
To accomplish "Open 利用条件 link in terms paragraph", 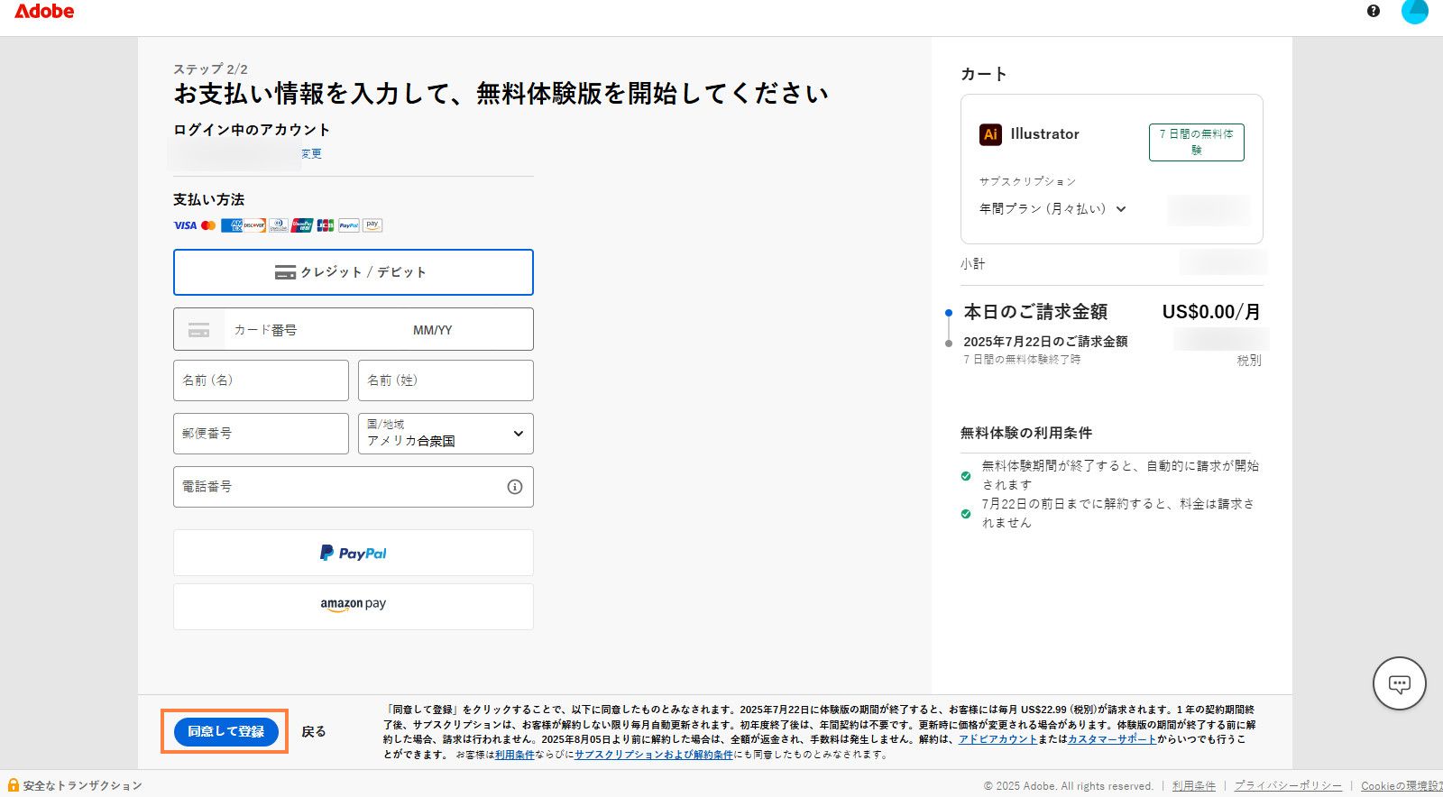I will click(514, 755).
